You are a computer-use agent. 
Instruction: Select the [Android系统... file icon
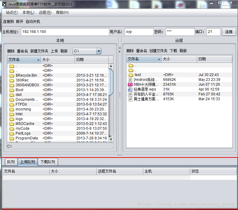130,80
